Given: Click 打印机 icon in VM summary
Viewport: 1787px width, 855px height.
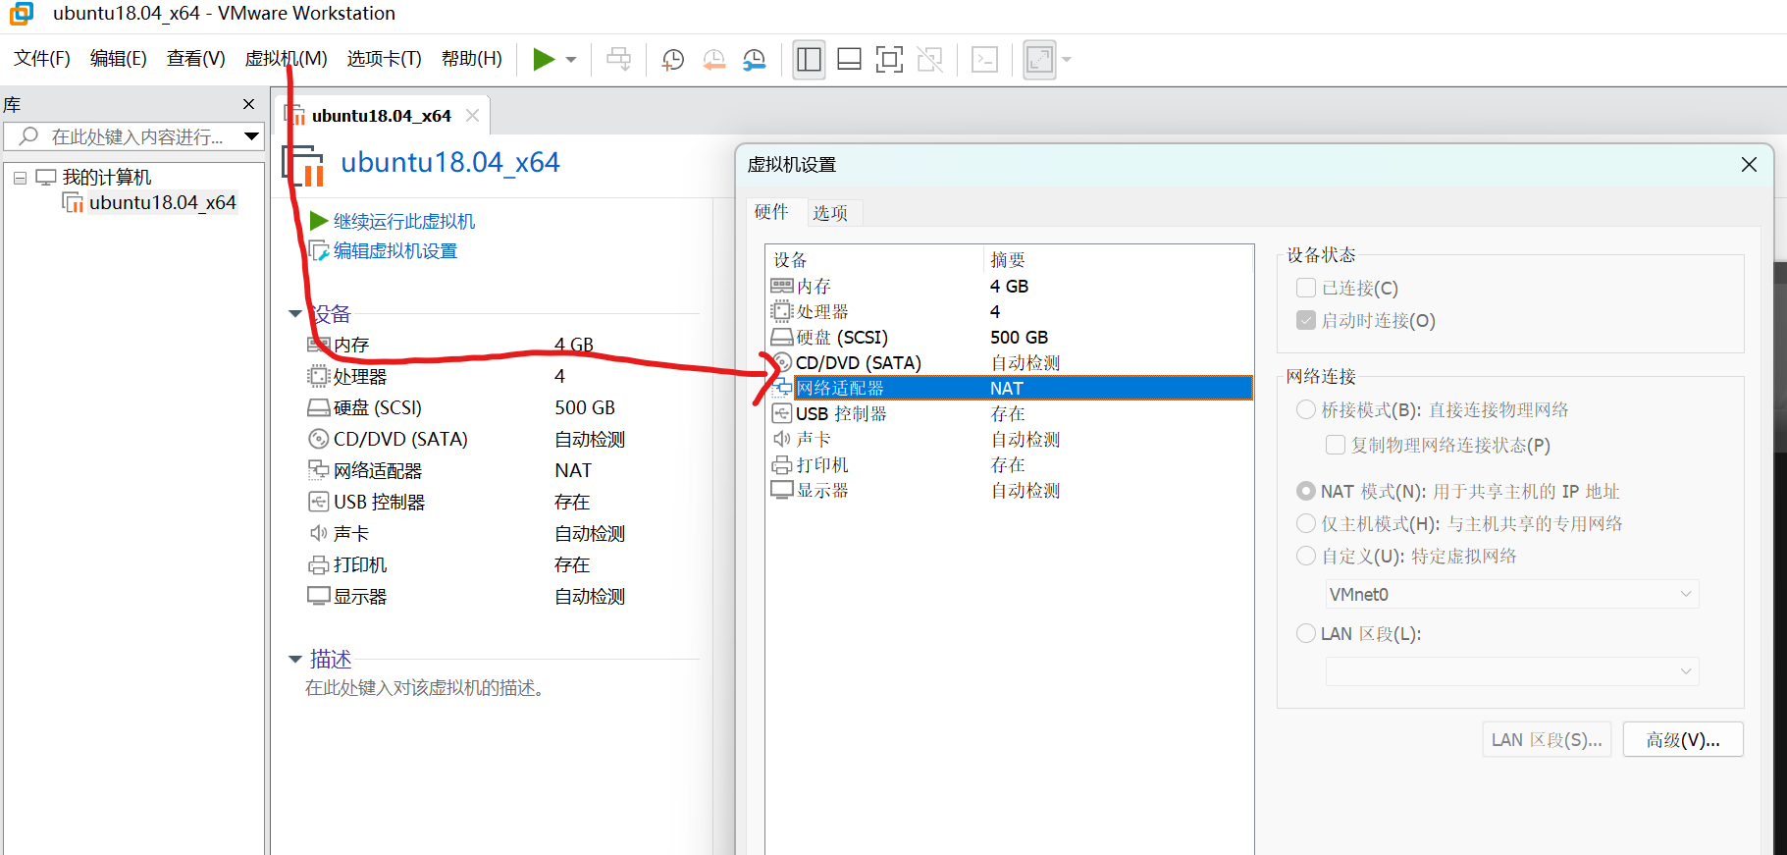Looking at the screenshot, I should click(x=318, y=564).
